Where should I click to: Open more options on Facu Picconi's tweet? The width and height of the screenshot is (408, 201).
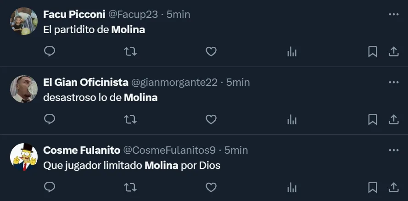pyautogui.click(x=393, y=14)
